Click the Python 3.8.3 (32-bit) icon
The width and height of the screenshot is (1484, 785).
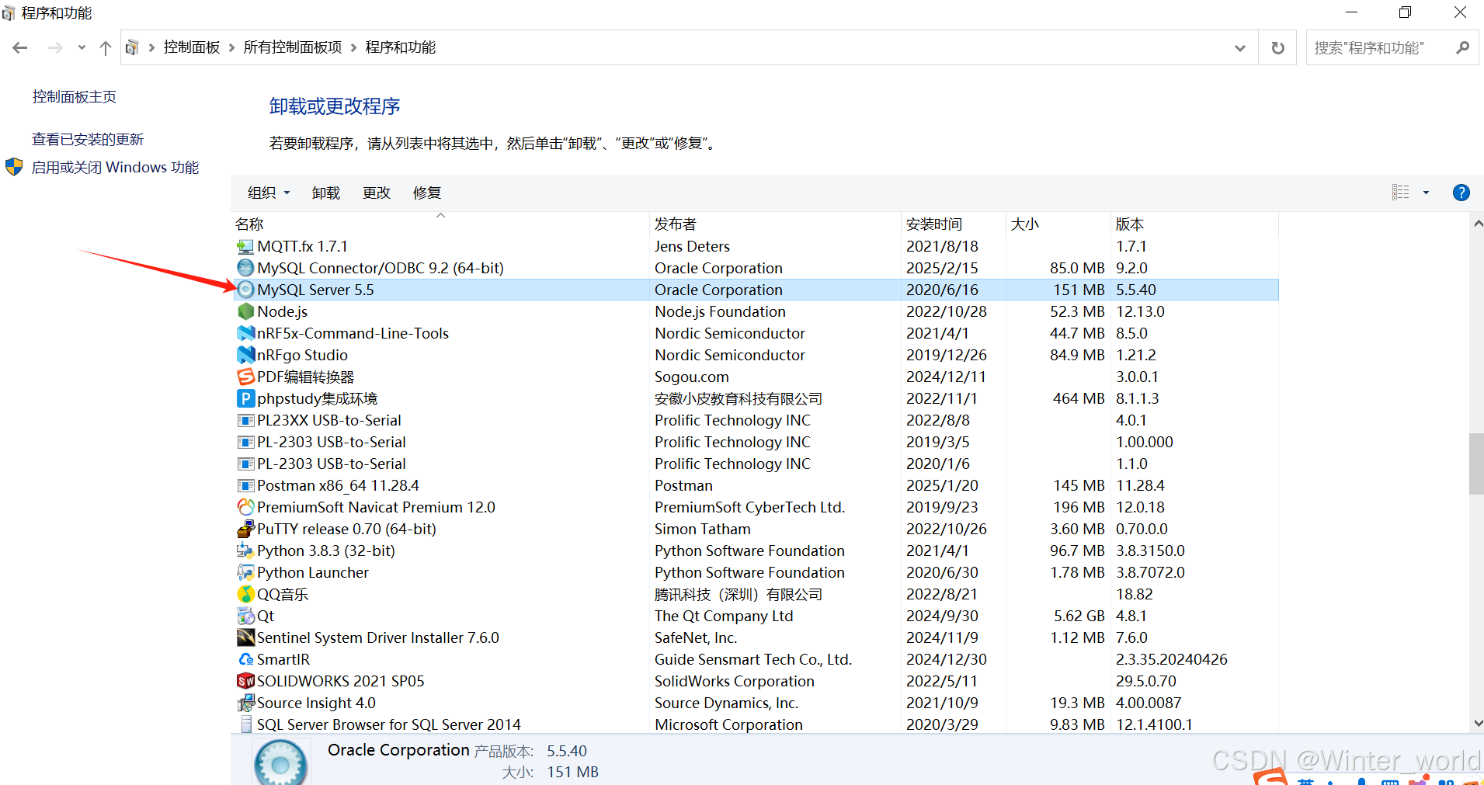[x=245, y=551]
